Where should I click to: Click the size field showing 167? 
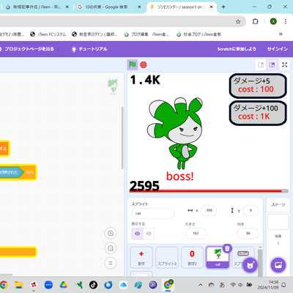pyautogui.click(x=196, y=234)
